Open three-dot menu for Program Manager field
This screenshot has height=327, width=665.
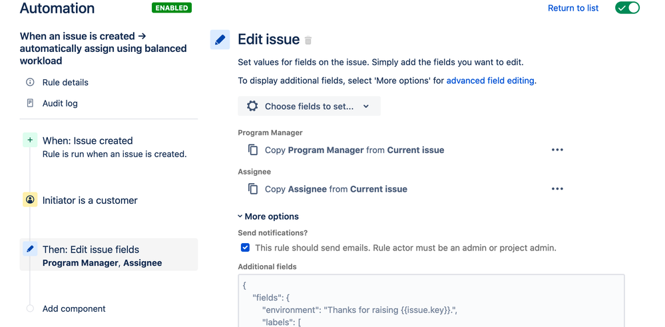click(x=557, y=150)
